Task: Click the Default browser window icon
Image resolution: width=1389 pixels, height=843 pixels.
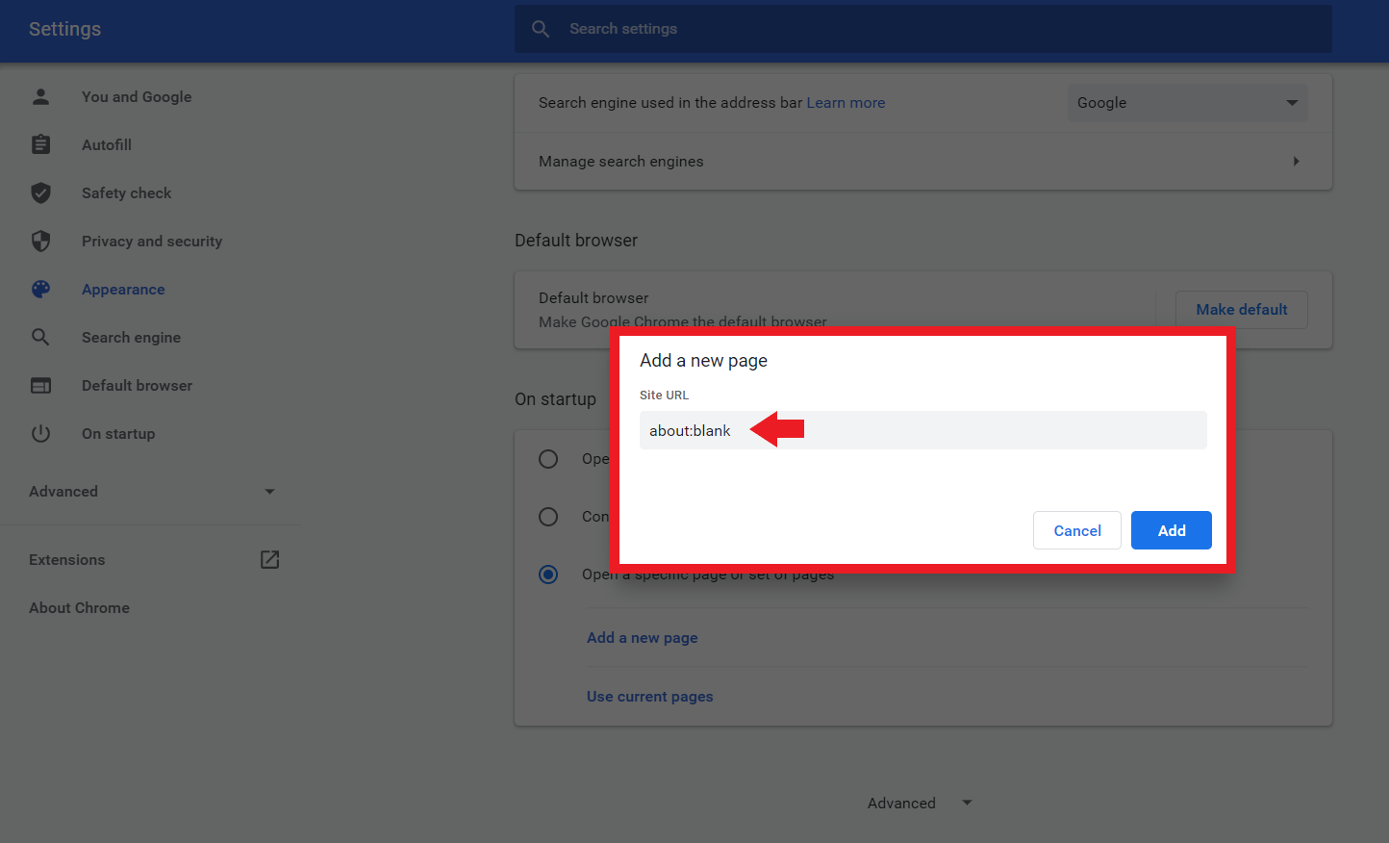Action: click(40, 385)
